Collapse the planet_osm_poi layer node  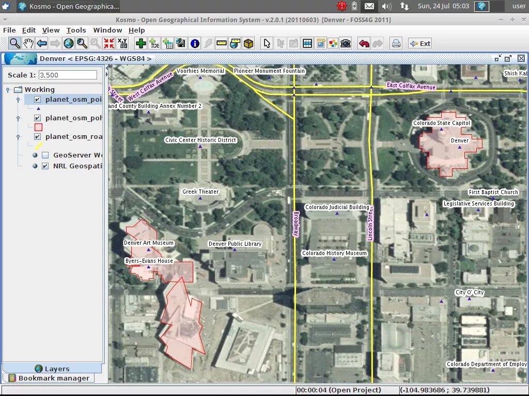coord(18,100)
